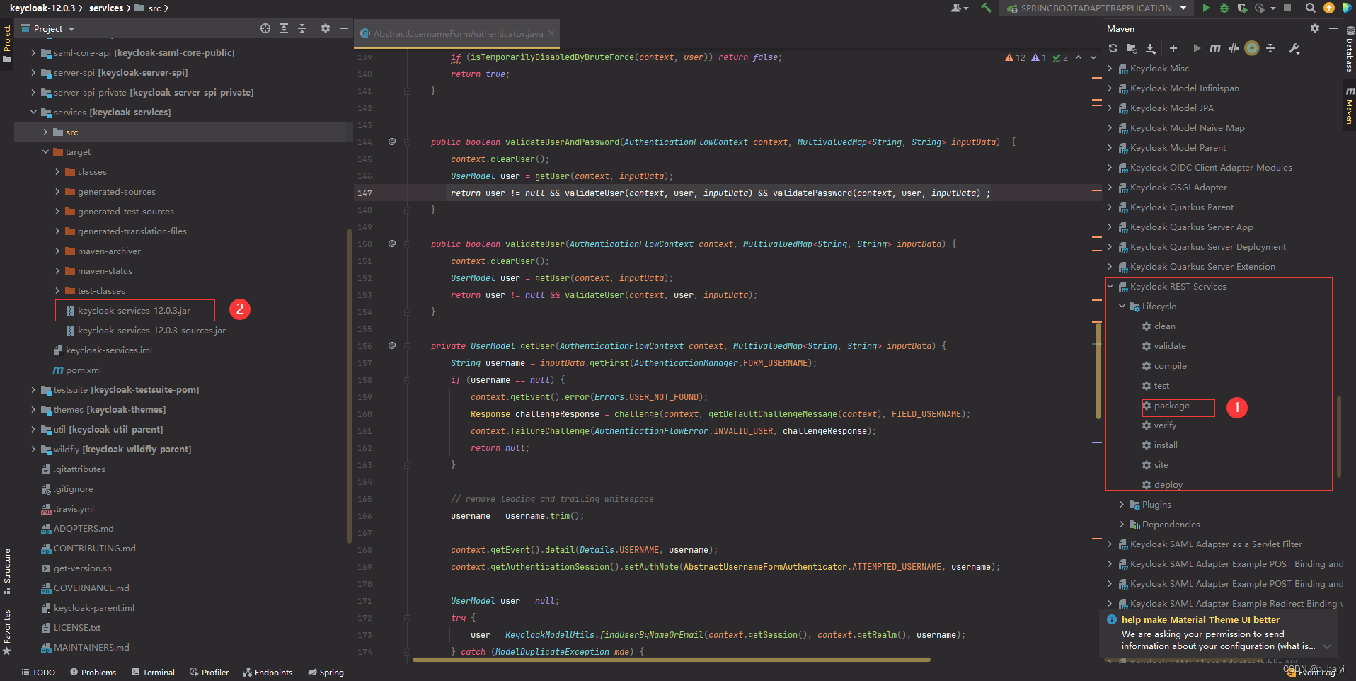The image size is (1356, 681).
Task: Open the profiler run dropdown arrow
Action: coord(1273,8)
